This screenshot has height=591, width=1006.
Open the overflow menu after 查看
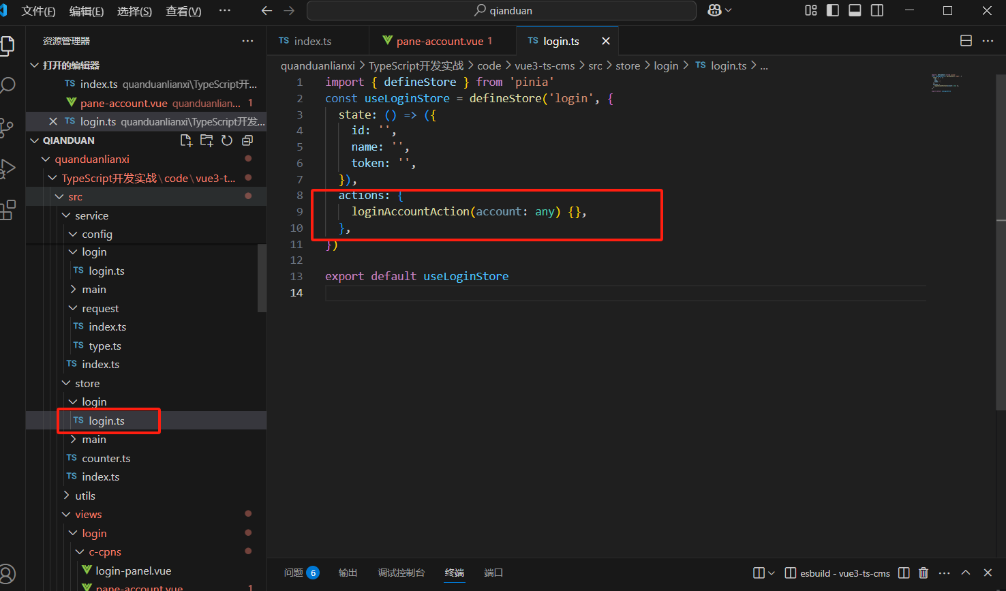[x=224, y=11]
